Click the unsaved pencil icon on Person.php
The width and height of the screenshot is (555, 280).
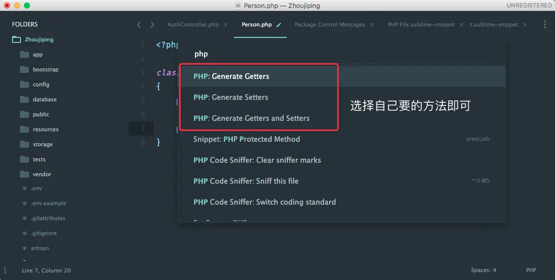click(279, 25)
